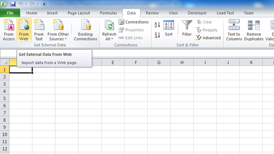Select row 6 header

pyautogui.click(x=5, y=106)
